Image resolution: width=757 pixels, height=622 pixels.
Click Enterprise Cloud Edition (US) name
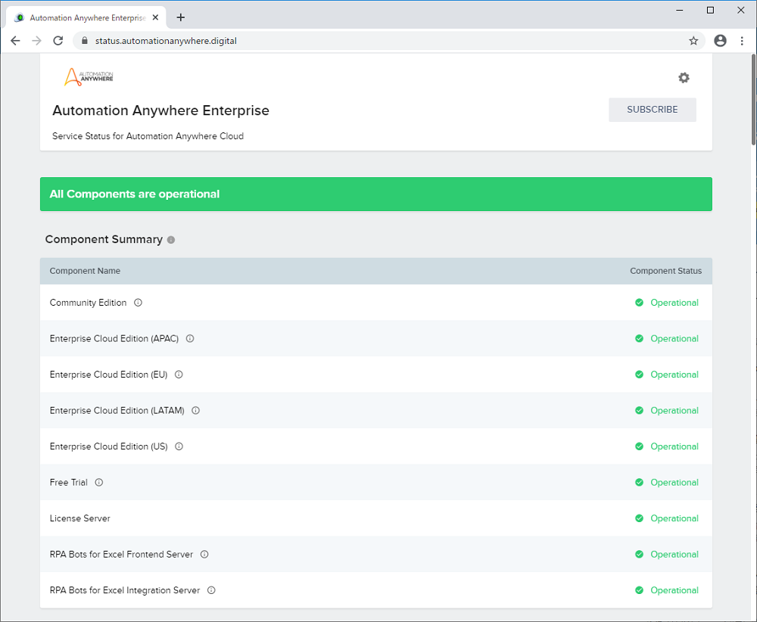coord(108,446)
